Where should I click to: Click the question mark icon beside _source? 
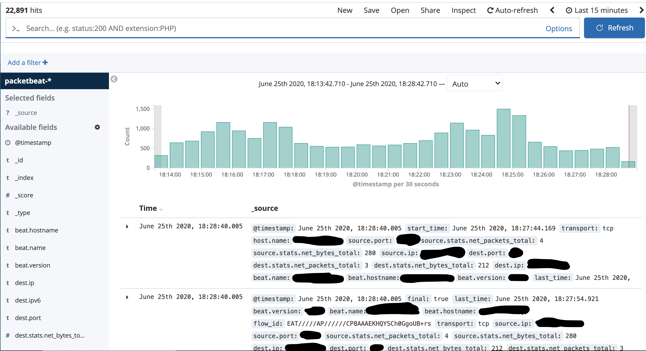pos(7,112)
